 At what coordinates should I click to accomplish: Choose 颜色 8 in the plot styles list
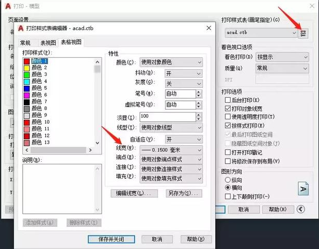click(39, 108)
